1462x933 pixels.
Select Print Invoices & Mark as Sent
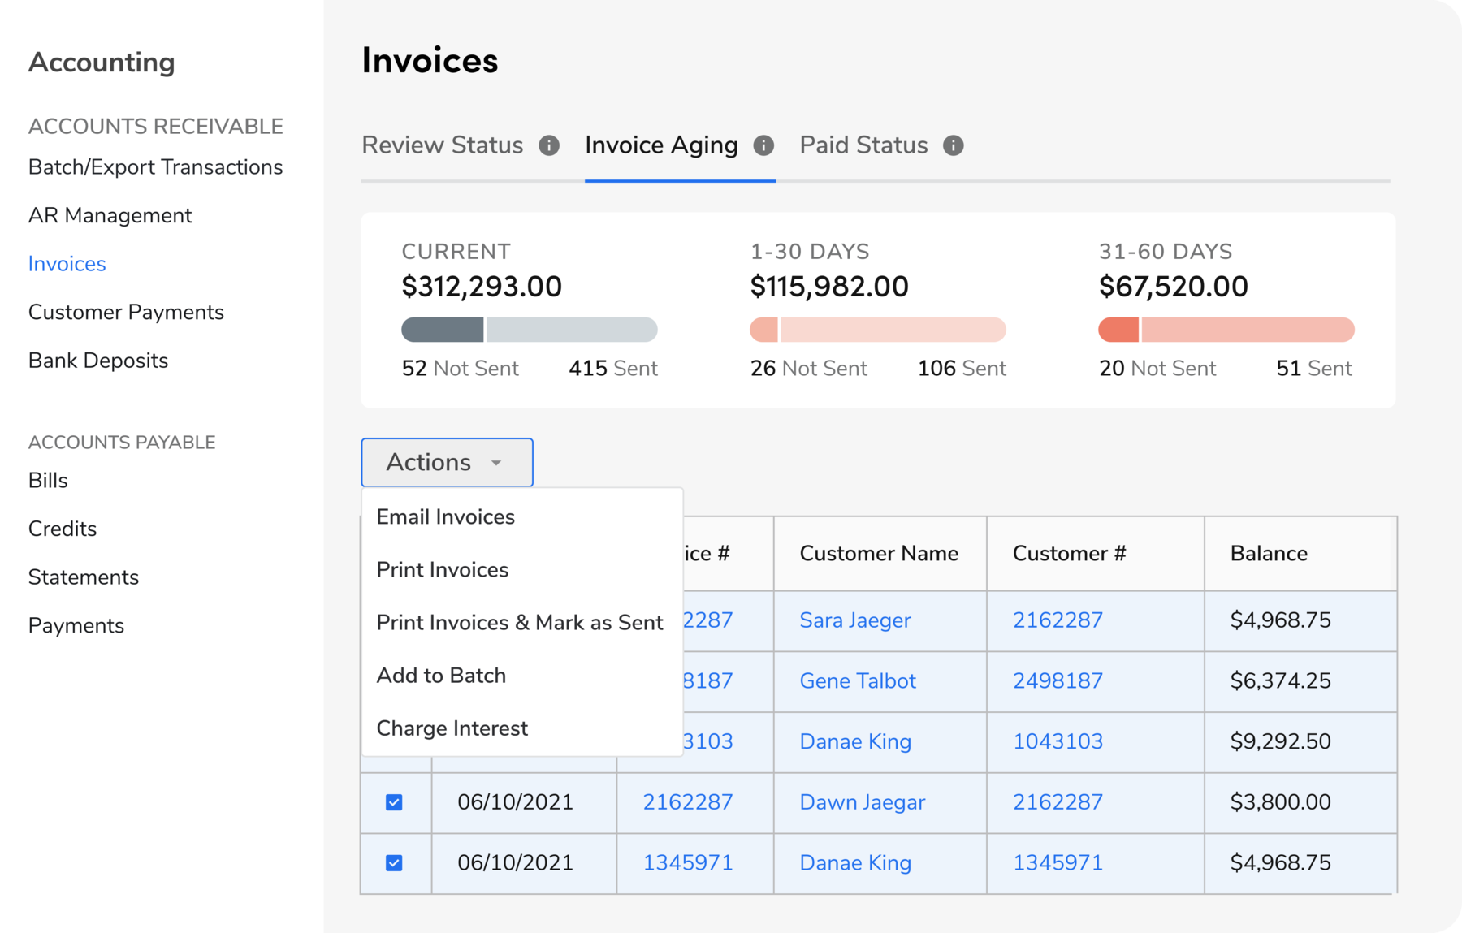pyautogui.click(x=518, y=622)
